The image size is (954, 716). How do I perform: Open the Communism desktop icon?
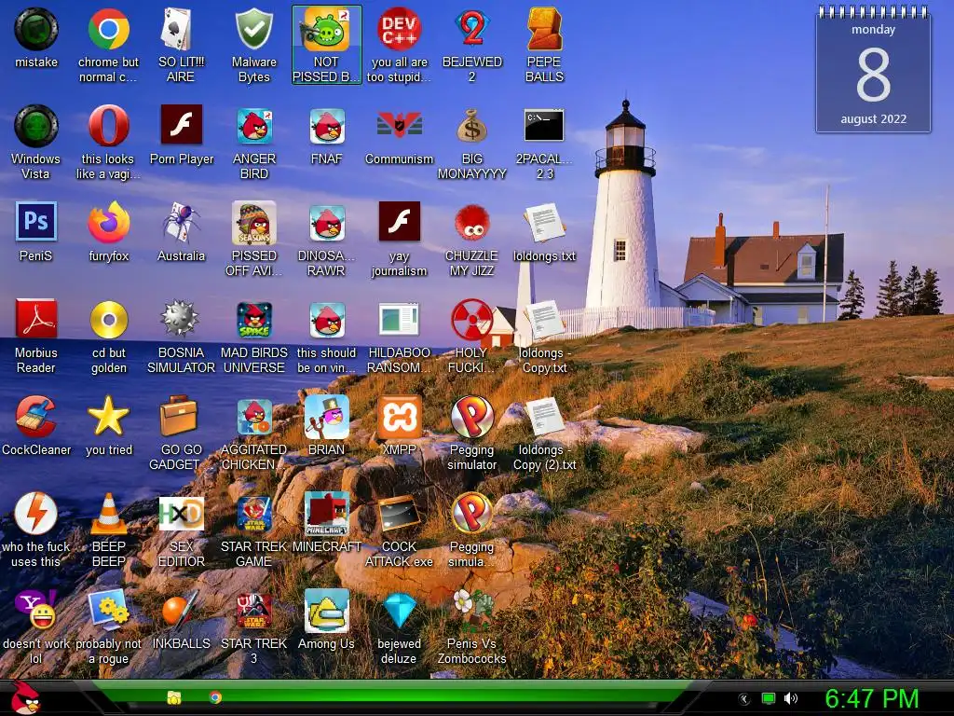pos(399,126)
